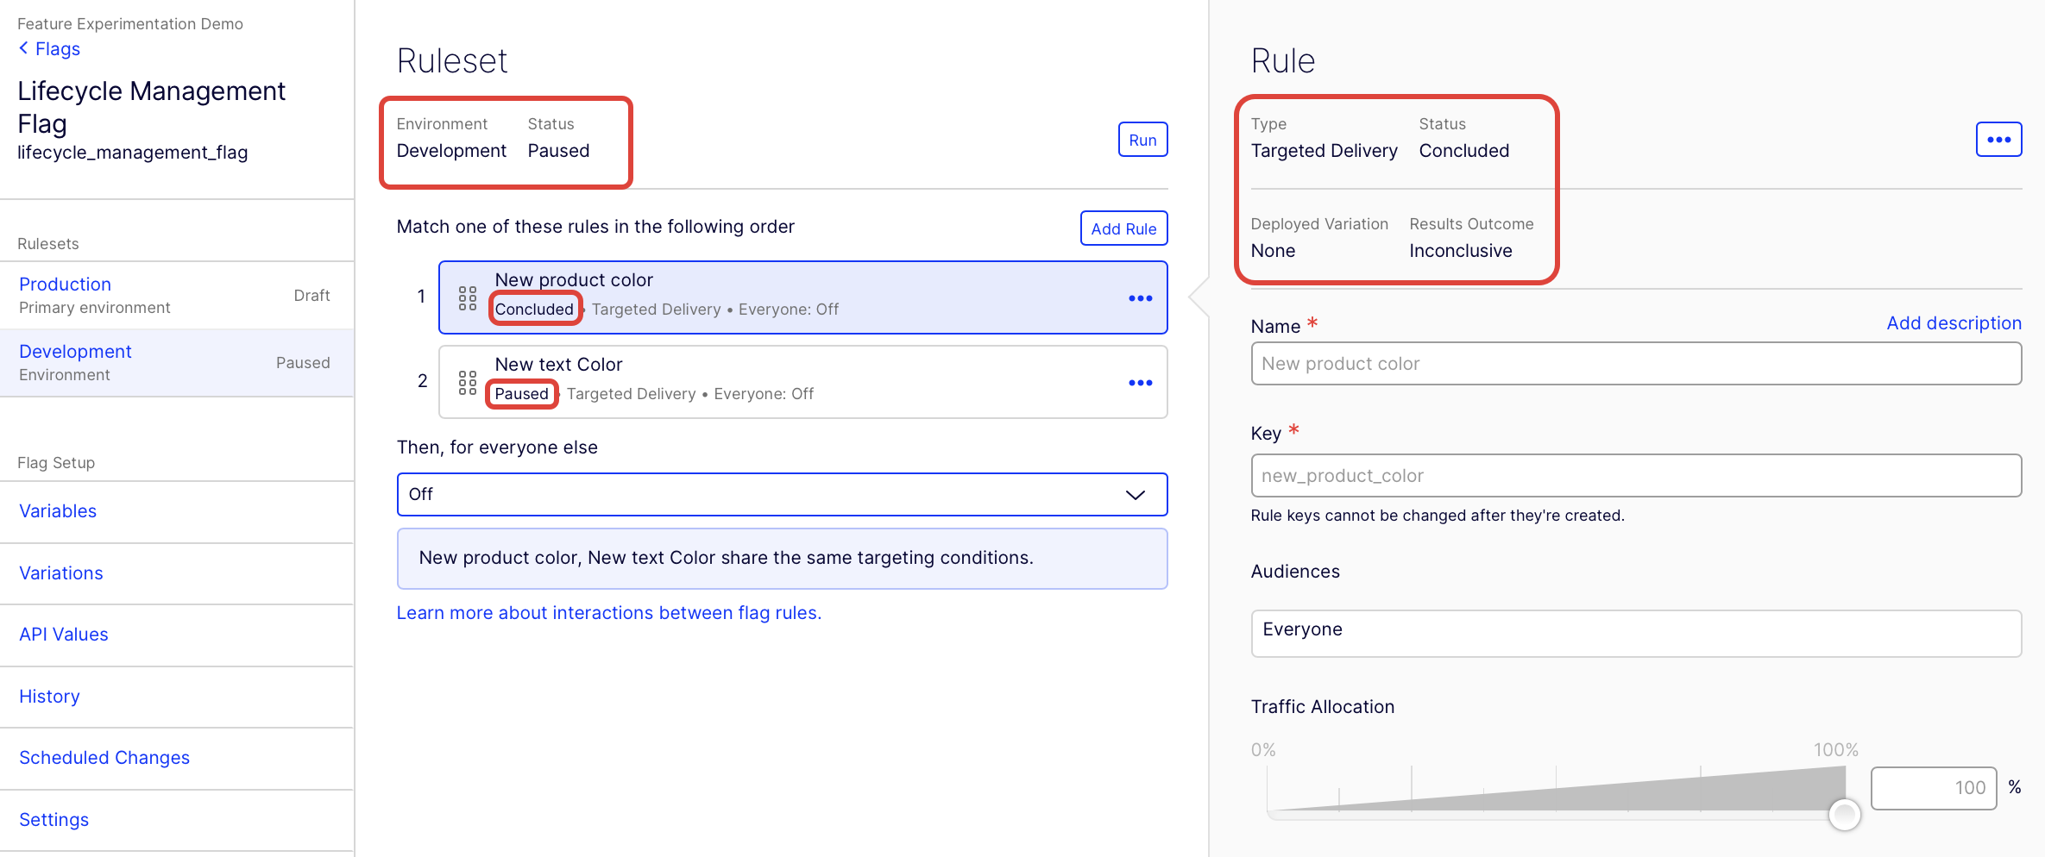The width and height of the screenshot is (2045, 857).
Task: Go to the Variations section
Action: pos(61,573)
